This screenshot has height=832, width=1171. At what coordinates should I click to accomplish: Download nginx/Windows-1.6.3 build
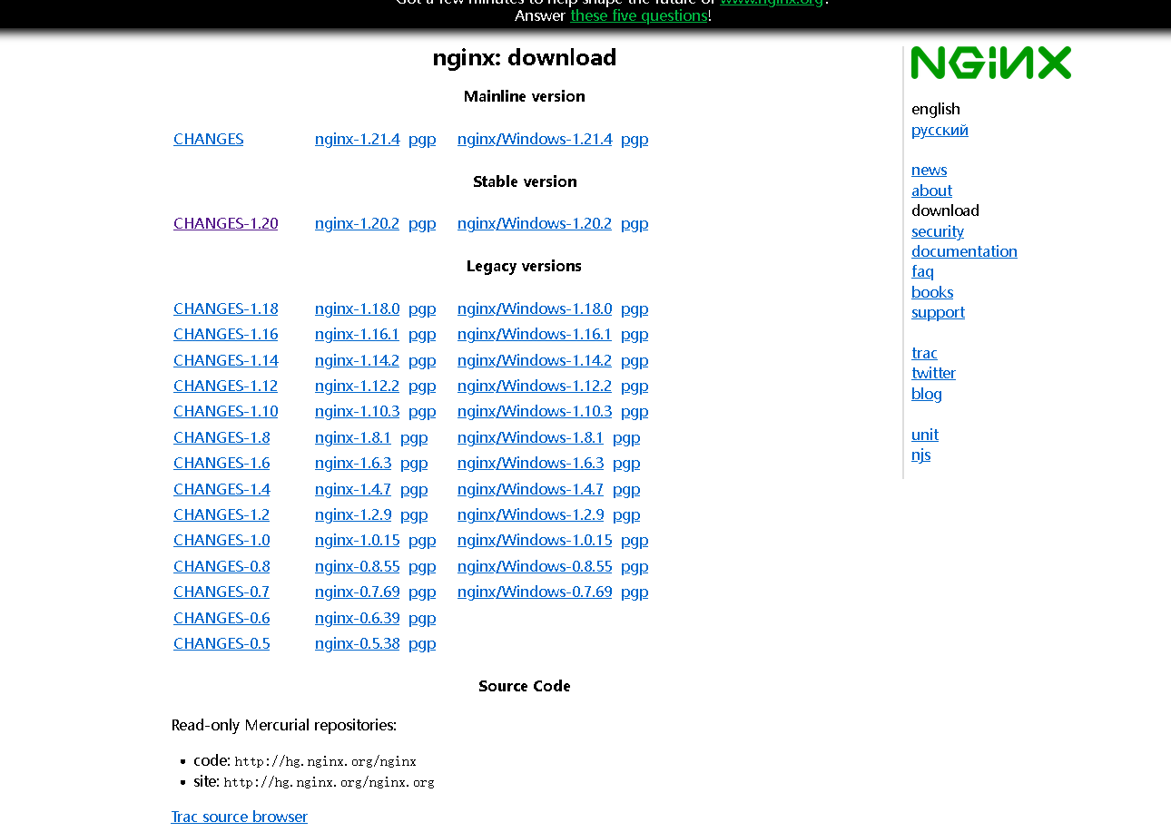(531, 463)
